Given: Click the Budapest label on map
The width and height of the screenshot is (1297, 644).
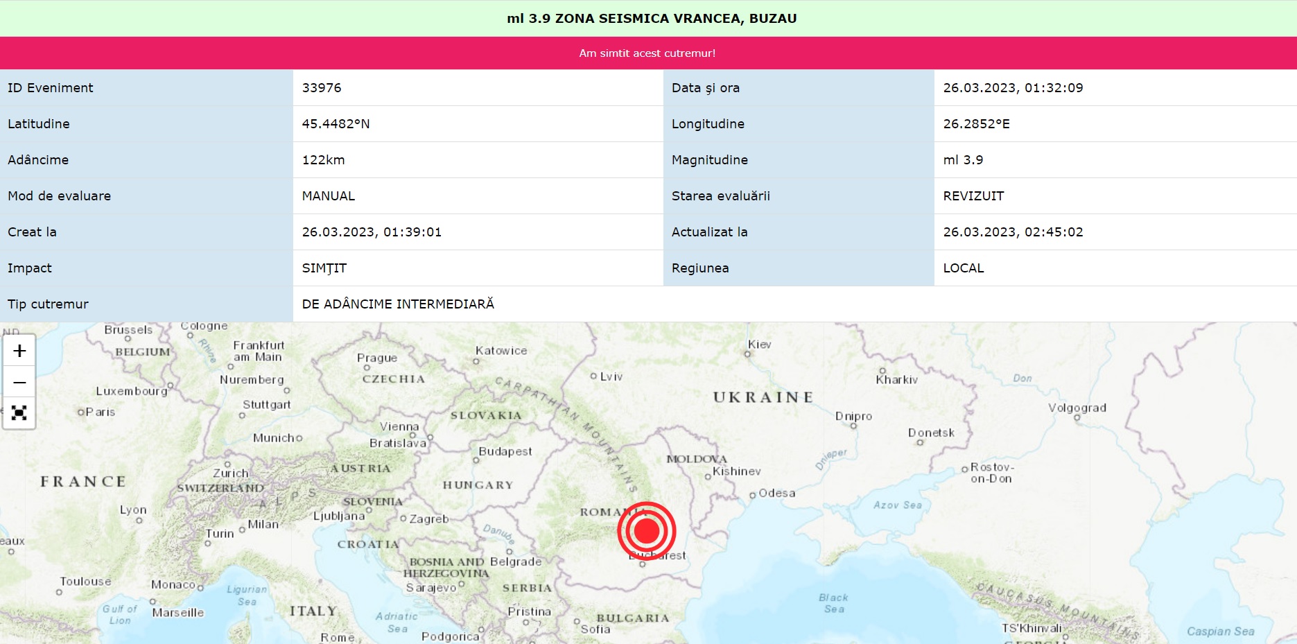Looking at the screenshot, I should 505,451.
